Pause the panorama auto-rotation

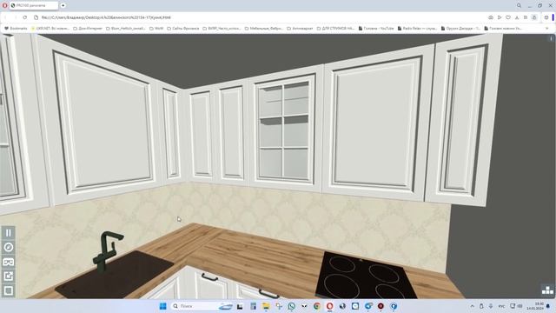(x=9, y=233)
